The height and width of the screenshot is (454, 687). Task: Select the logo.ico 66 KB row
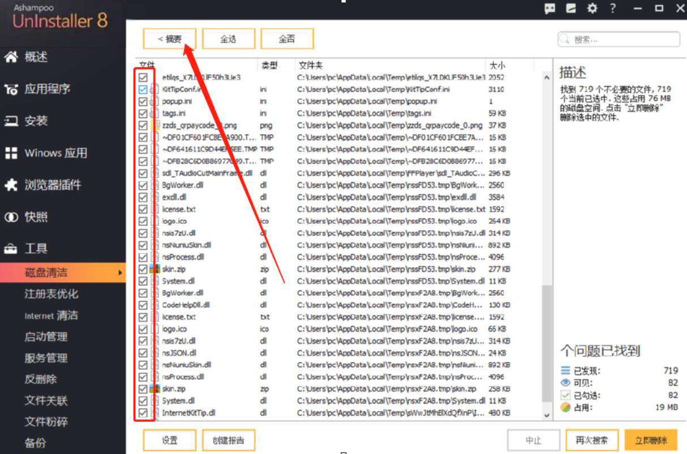(x=340, y=329)
